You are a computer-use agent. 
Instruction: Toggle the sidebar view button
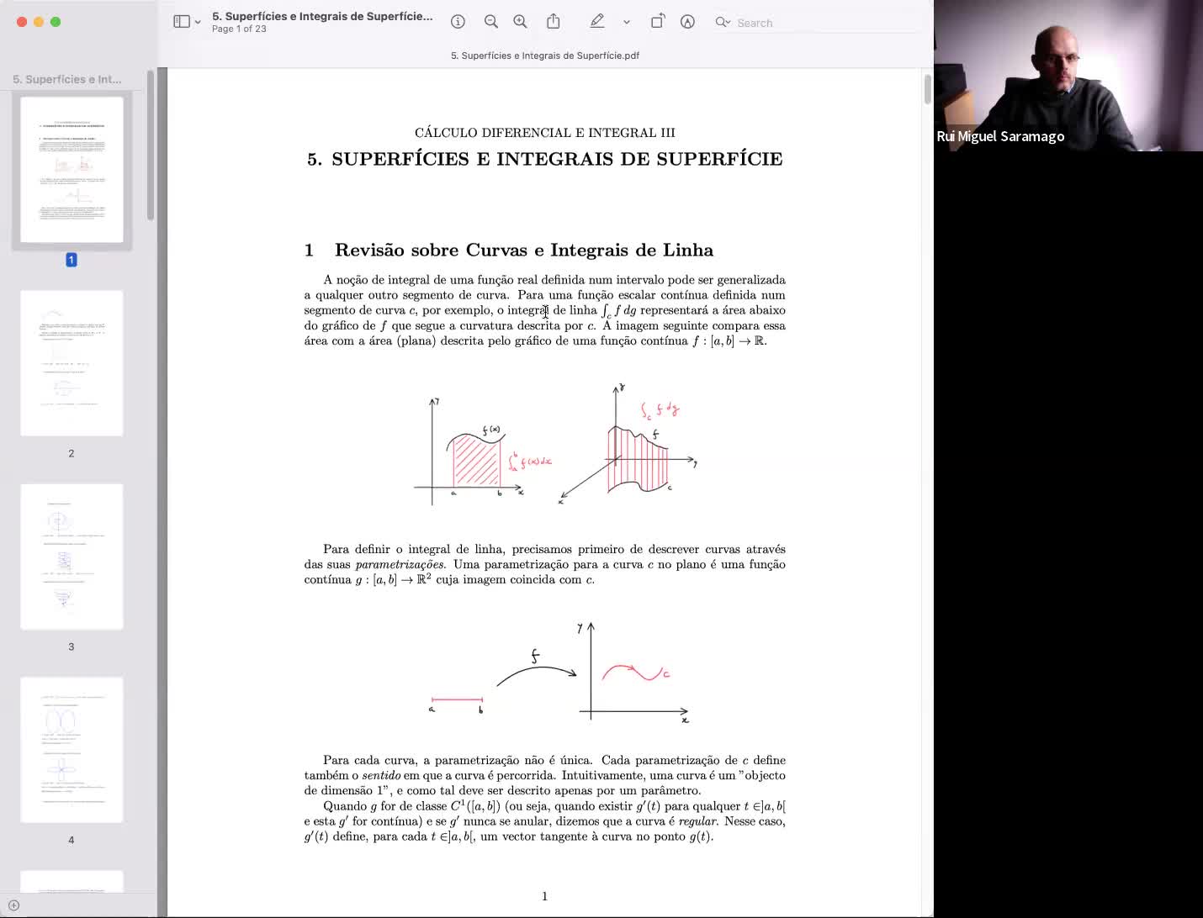(181, 22)
